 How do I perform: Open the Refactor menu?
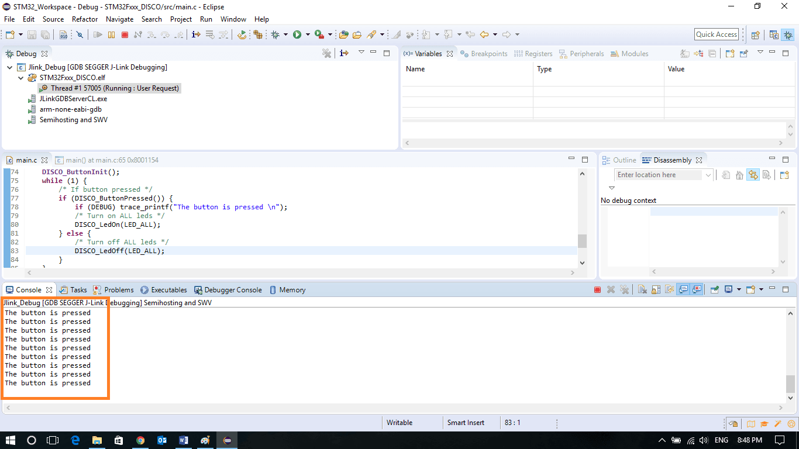click(85, 19)
